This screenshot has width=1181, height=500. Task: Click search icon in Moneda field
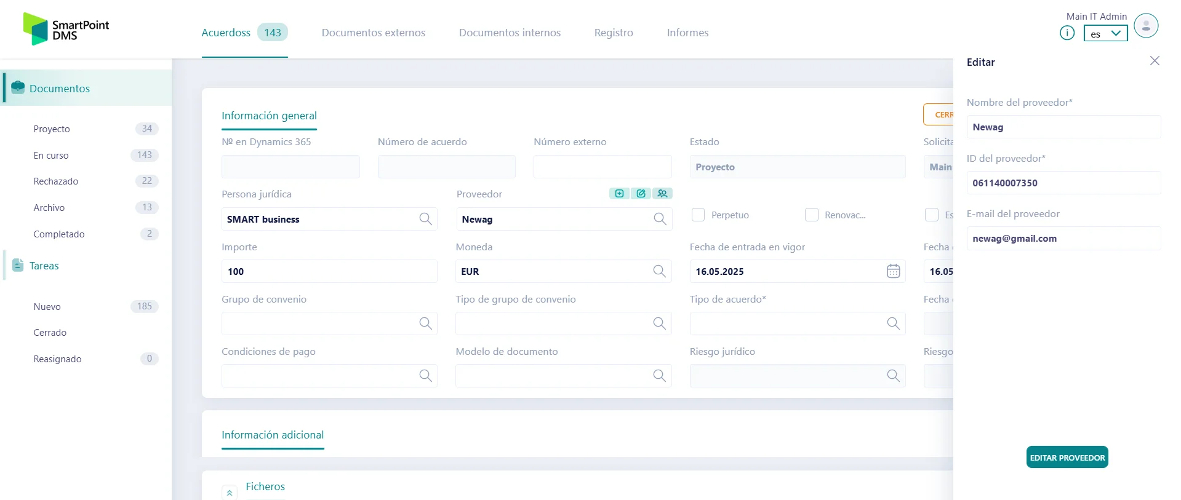[x=659, y=271]
